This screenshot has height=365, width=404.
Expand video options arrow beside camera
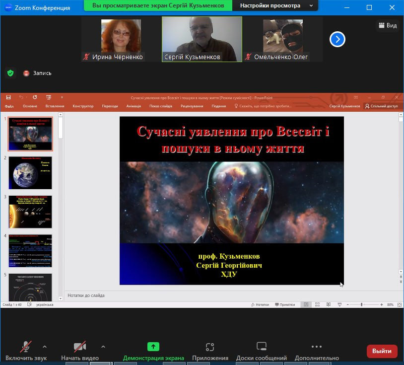pos(103,347)
